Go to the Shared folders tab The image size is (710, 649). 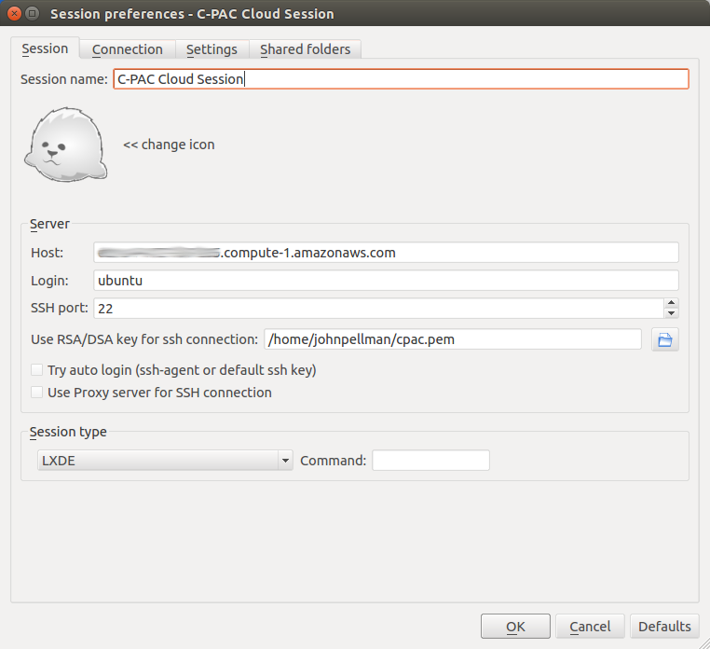pyautogui.click(x=305, y=49)
